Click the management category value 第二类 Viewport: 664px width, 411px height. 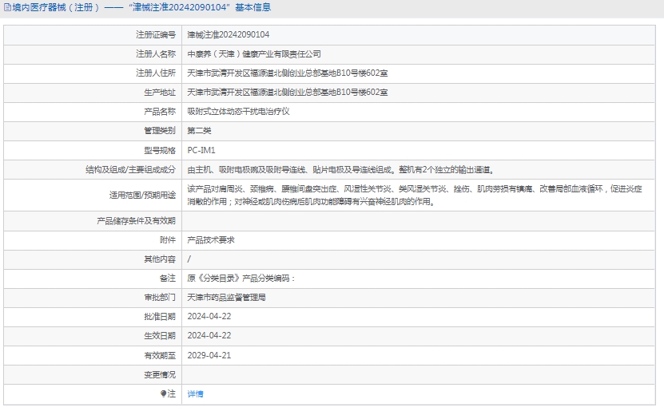[x=199, y=131]
